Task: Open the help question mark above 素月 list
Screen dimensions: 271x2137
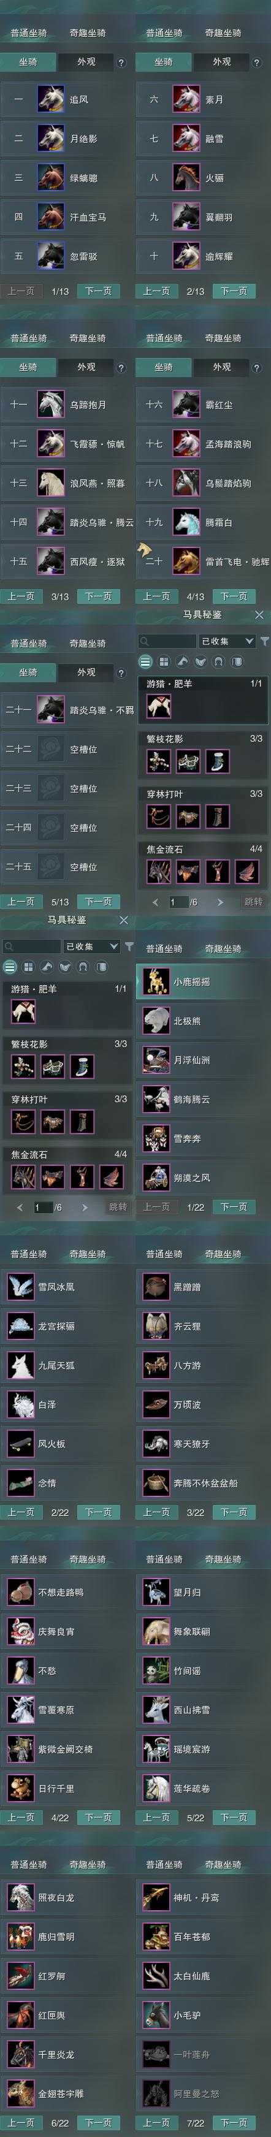Action: (x=257, y=62)
